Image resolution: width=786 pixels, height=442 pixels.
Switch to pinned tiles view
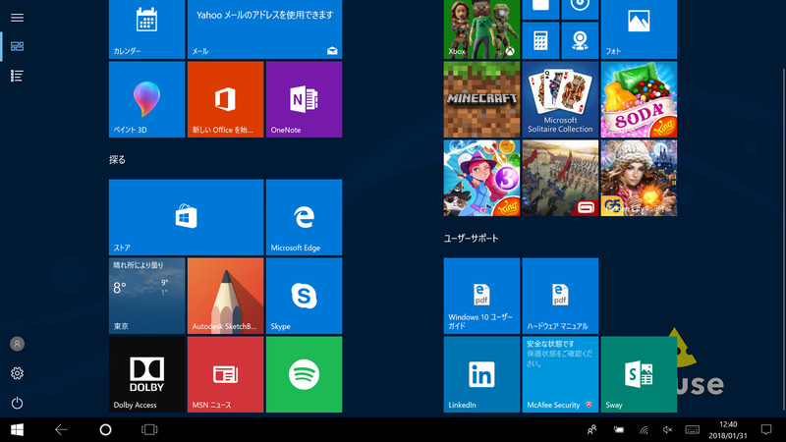(x=17, y=46)
